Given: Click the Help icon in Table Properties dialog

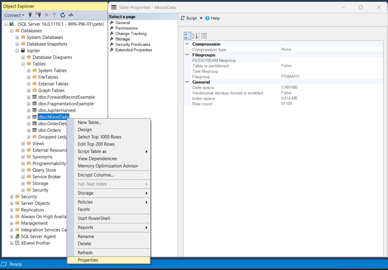Looking at the screenshot, I should pos(208,18).
